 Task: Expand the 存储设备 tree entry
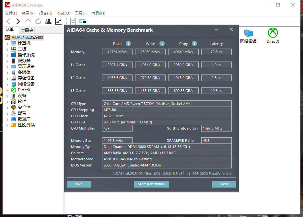pyautogui.click(x=7, y=78)
